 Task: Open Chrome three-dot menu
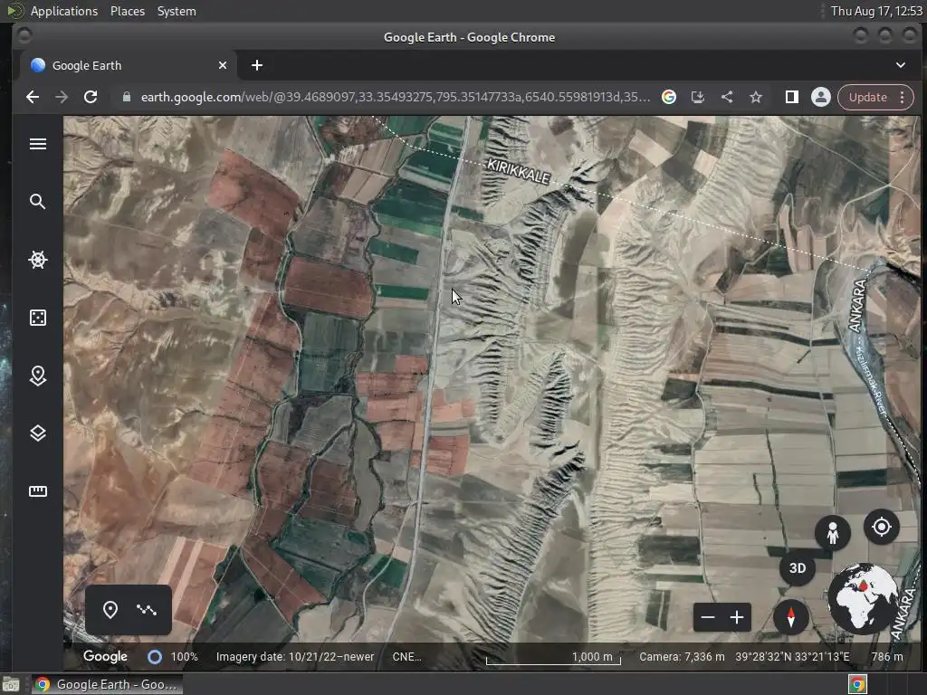903,97
